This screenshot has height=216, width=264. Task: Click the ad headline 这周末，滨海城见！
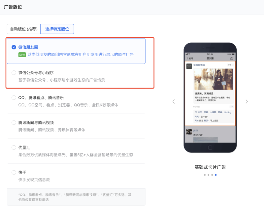(x=204, y=94)
